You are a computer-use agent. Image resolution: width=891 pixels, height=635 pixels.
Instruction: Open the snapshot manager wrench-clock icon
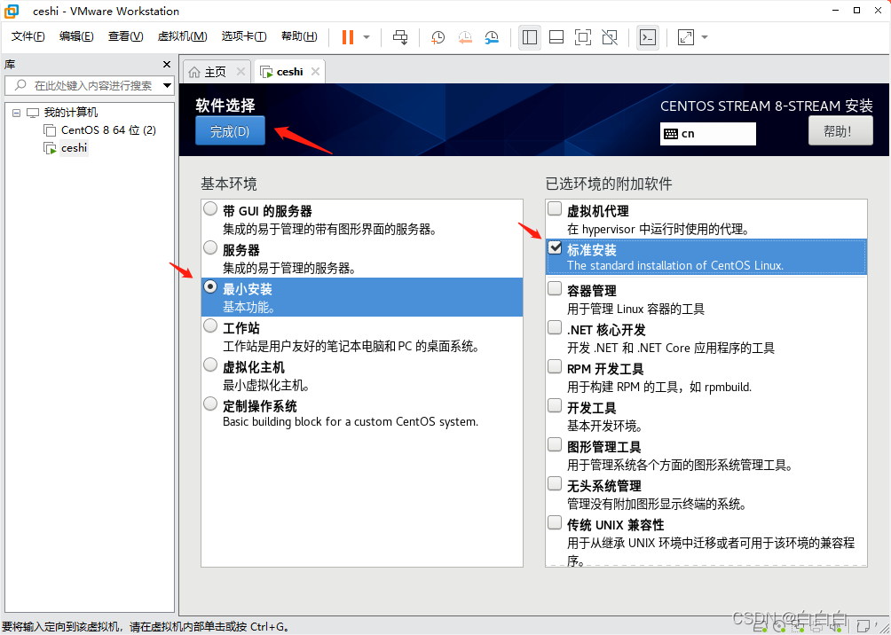coord(492,37)
